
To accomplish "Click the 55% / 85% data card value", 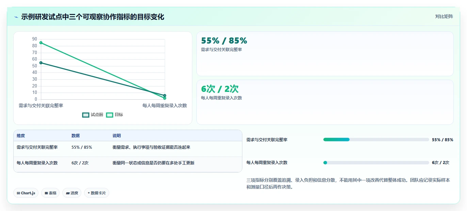I will coord(224,41).
